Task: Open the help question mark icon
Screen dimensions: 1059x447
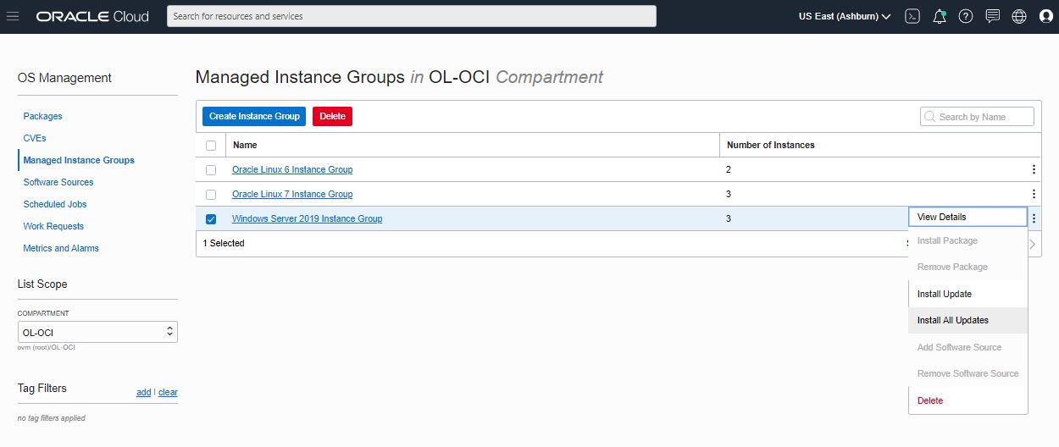Action: [x=966, y=16]
